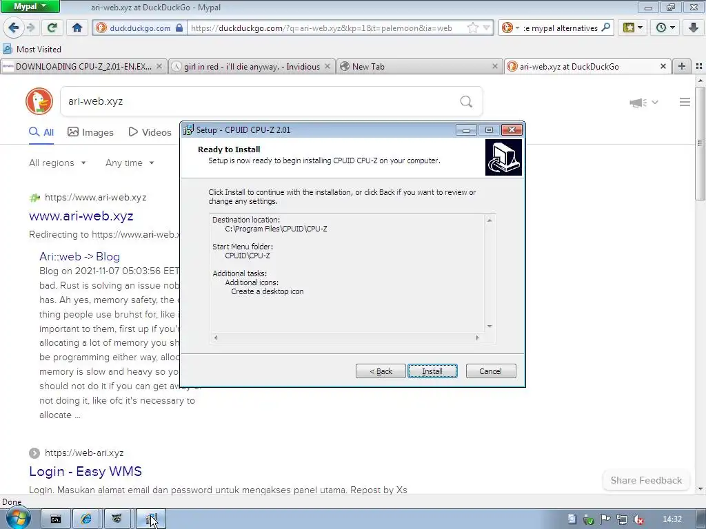Click the megaphone announcements icon

638,103
